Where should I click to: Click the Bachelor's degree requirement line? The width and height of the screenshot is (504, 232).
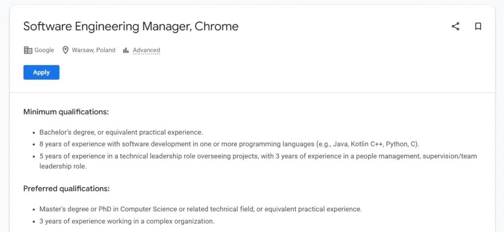coord(121,132)
